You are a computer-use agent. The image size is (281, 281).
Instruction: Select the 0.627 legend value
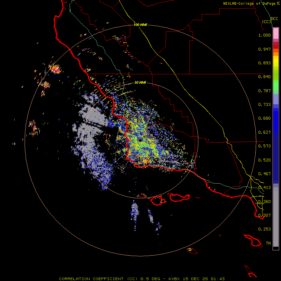point(264,132)
